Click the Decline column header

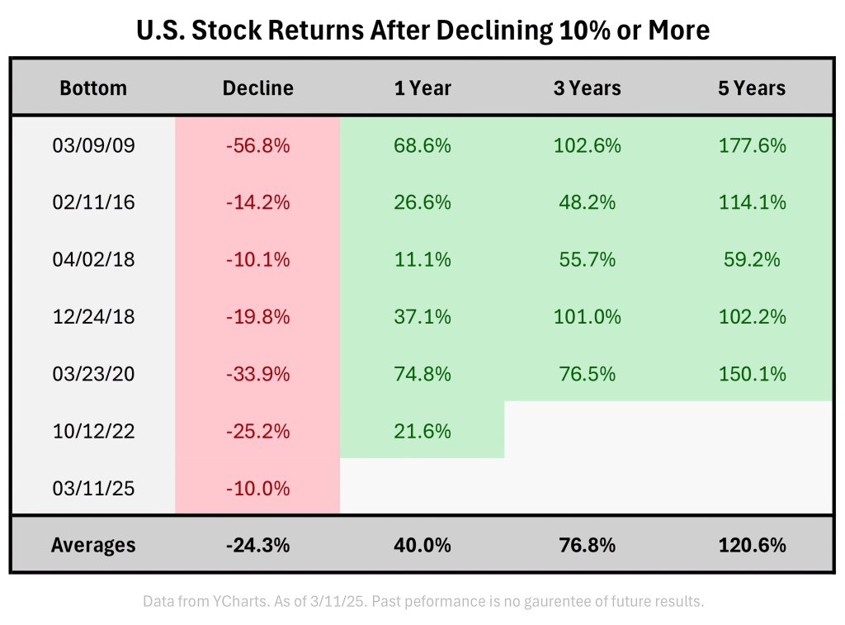click(x=257, y=88)
